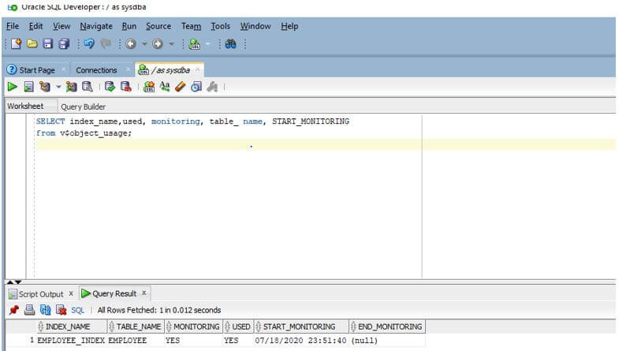Click the Run Script icon
The height and width of the screenshot is (351, 630).
point(28,87)
